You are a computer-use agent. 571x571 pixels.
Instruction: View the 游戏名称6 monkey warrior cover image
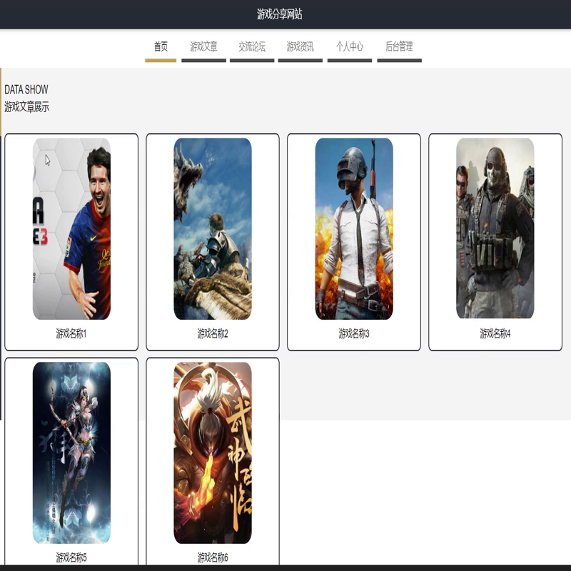213,453
